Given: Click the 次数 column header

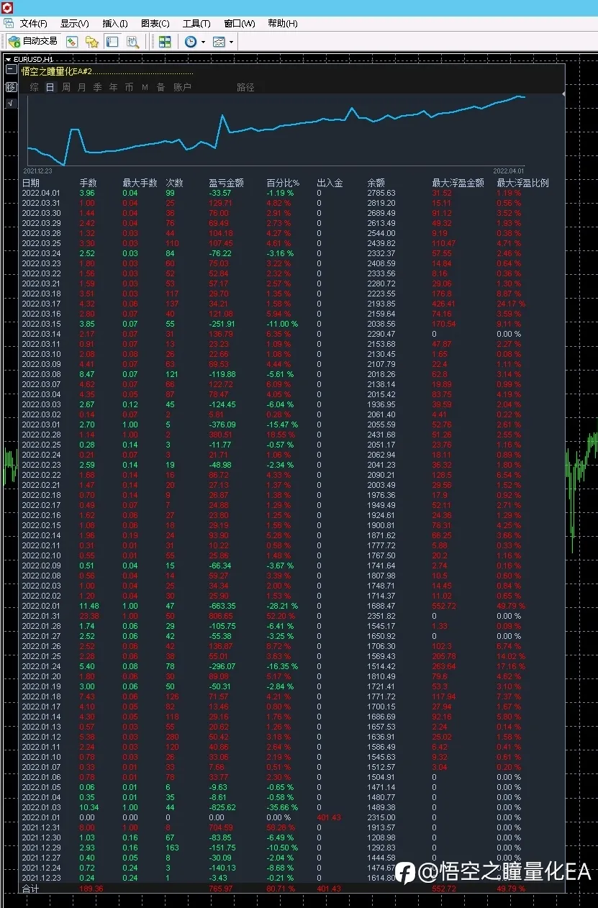Looking at the screenshot, I should click(175, 183).
